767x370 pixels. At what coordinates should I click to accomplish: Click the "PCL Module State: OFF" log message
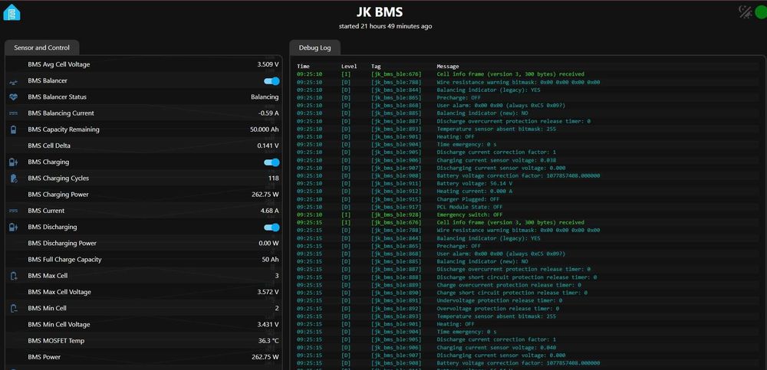click(x=469, y=207)
